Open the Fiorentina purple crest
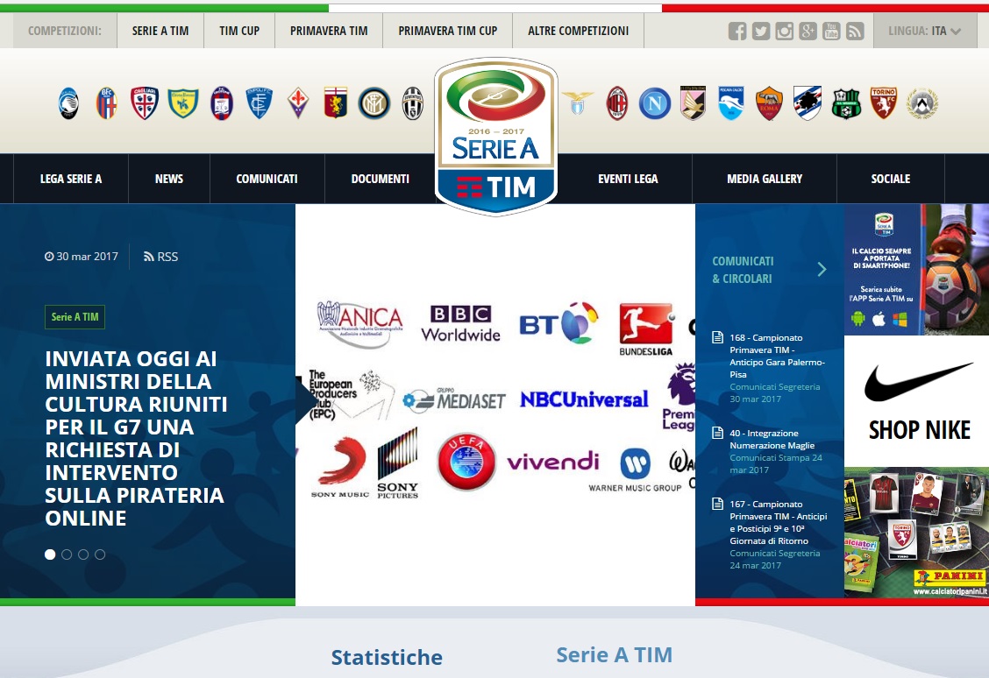 pyautogui.click(x=298, y=103)
